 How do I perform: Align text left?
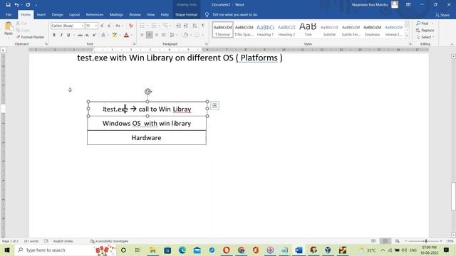pos(142,35)
